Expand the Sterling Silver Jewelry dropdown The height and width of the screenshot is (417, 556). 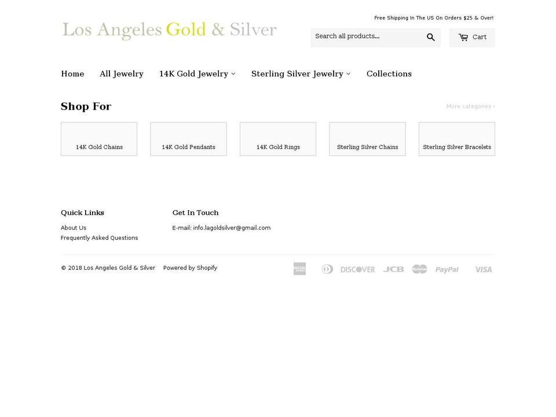pos(301,74)
